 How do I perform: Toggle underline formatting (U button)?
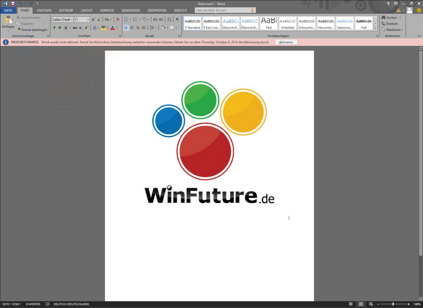(65, 28)
